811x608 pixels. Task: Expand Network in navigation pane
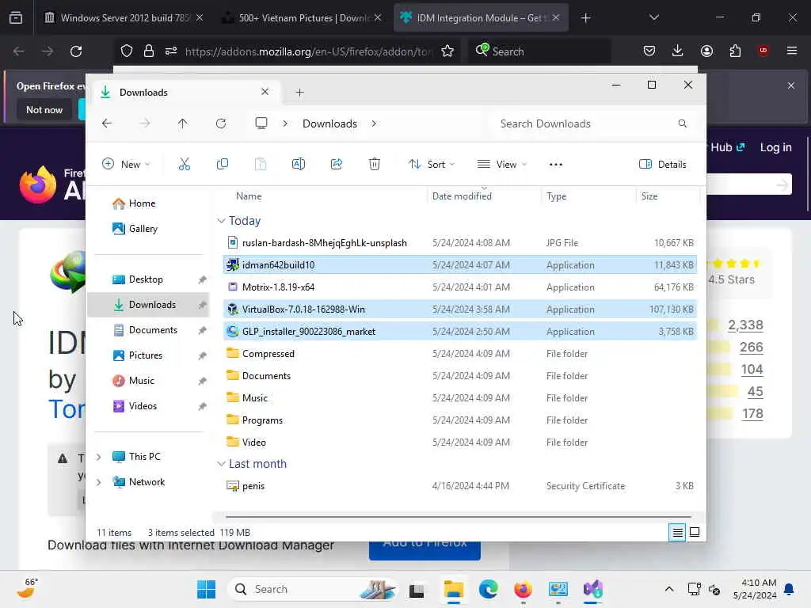[99, 482]
